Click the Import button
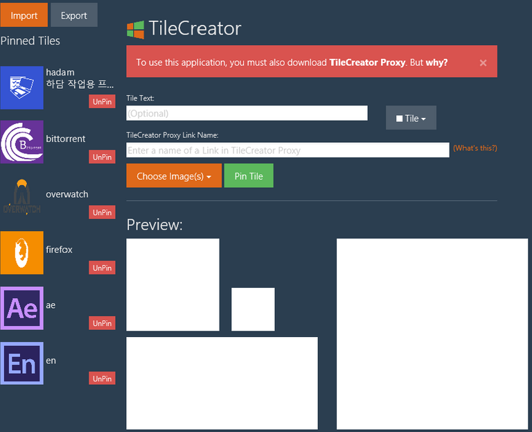The image size is (532, 432). (x=24, y=15)
